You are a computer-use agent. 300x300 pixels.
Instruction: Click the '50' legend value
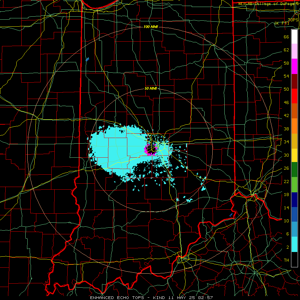point(286,89)
